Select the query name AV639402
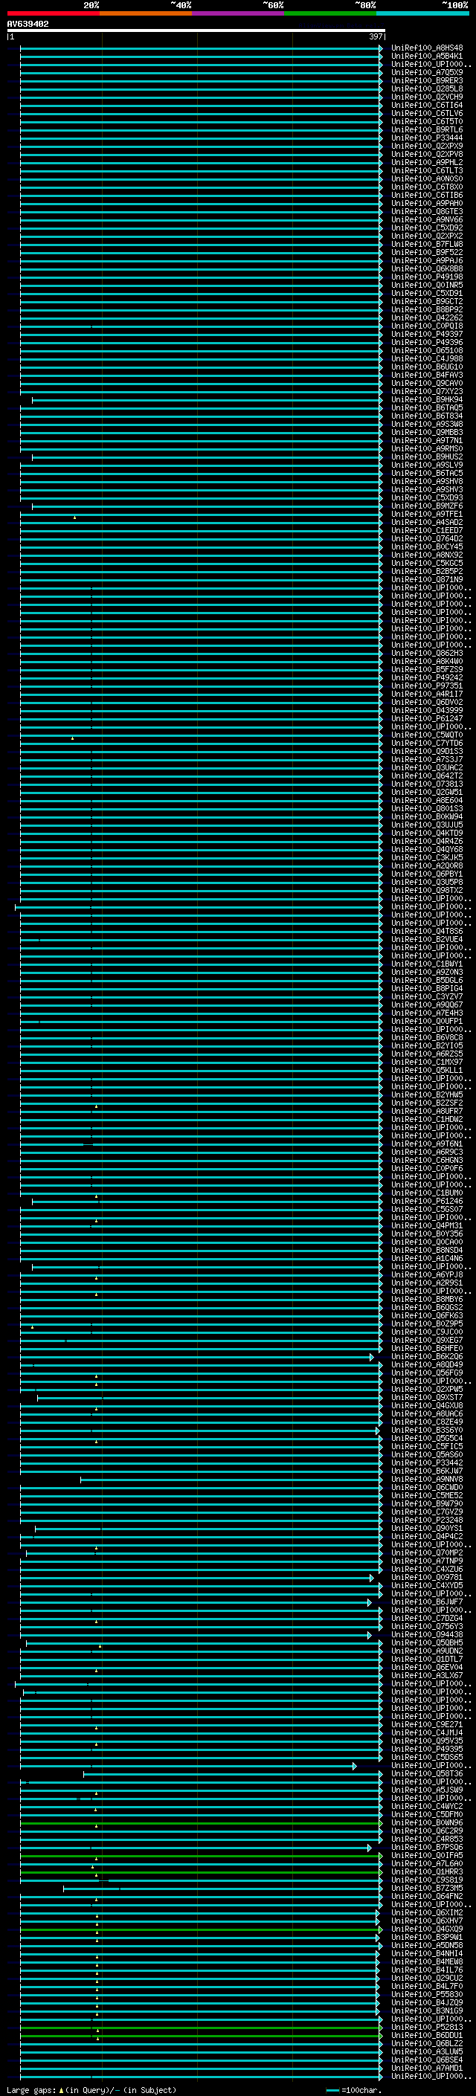This screenshot has width=476, height=2096. [x=28, y=24]
